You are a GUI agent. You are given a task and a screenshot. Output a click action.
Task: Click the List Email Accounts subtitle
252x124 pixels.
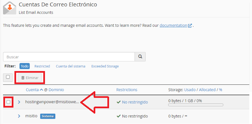[36, 12]
